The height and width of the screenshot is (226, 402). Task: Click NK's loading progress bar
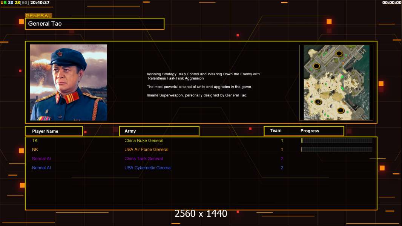[x=337, y=150]
